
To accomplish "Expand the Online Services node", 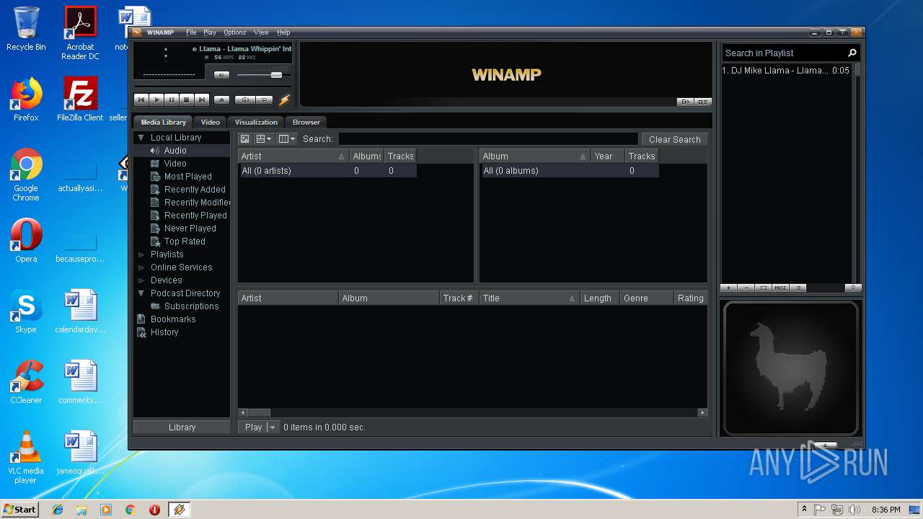I will tap(141, 267).
